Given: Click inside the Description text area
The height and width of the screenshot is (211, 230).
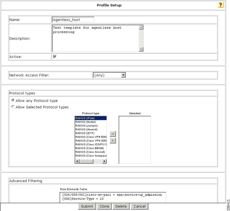Looking at the screenshot, I should (x=96, y=38).
